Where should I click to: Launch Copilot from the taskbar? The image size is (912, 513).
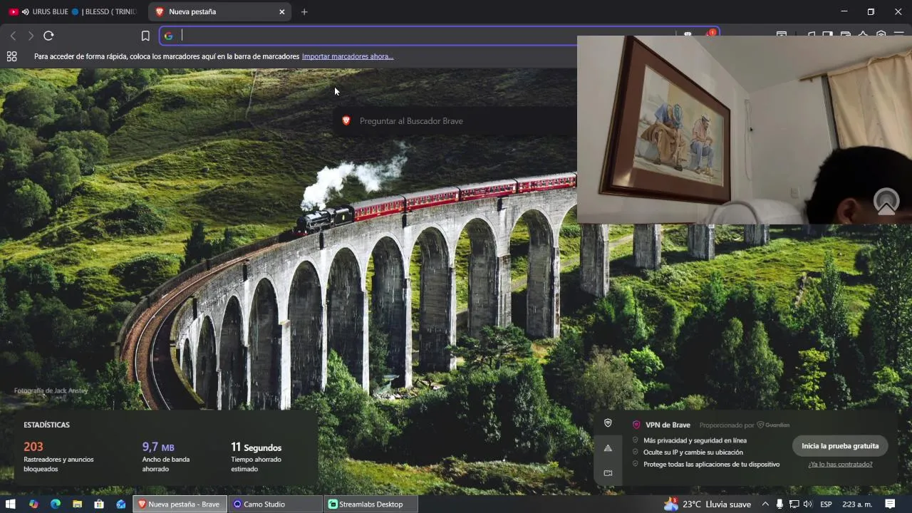33,504
